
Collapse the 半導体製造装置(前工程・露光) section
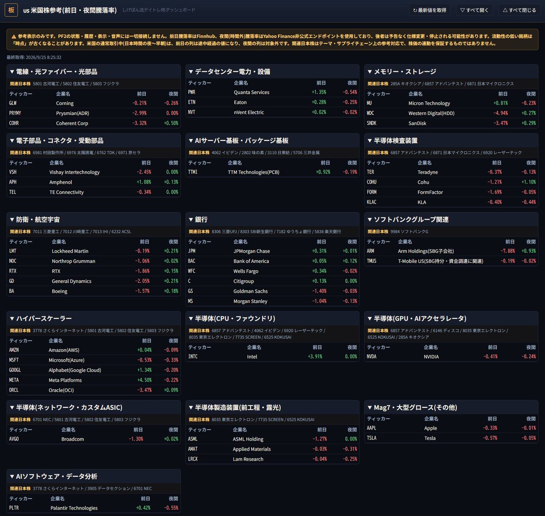pyautogui.click(x=272, y=408)
